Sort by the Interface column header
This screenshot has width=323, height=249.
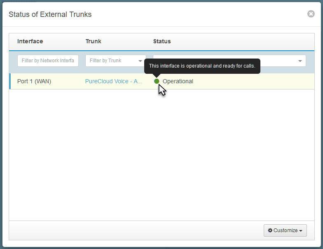pyautogui.click(x=30, y=41)
